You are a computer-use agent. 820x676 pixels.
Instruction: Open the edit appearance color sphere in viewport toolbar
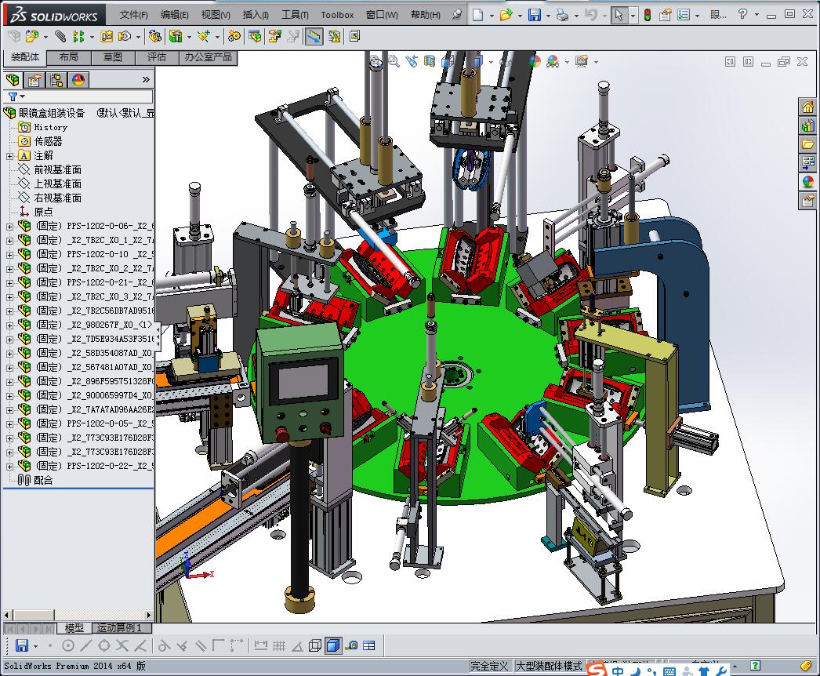(x=535, y=61)
